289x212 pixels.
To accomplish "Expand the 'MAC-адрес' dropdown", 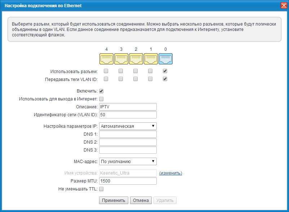I will coord(128,161).
